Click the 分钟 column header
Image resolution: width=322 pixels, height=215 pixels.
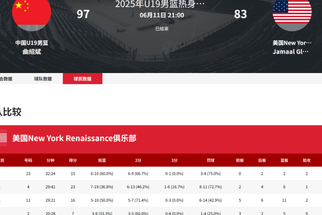coord(50,160)
